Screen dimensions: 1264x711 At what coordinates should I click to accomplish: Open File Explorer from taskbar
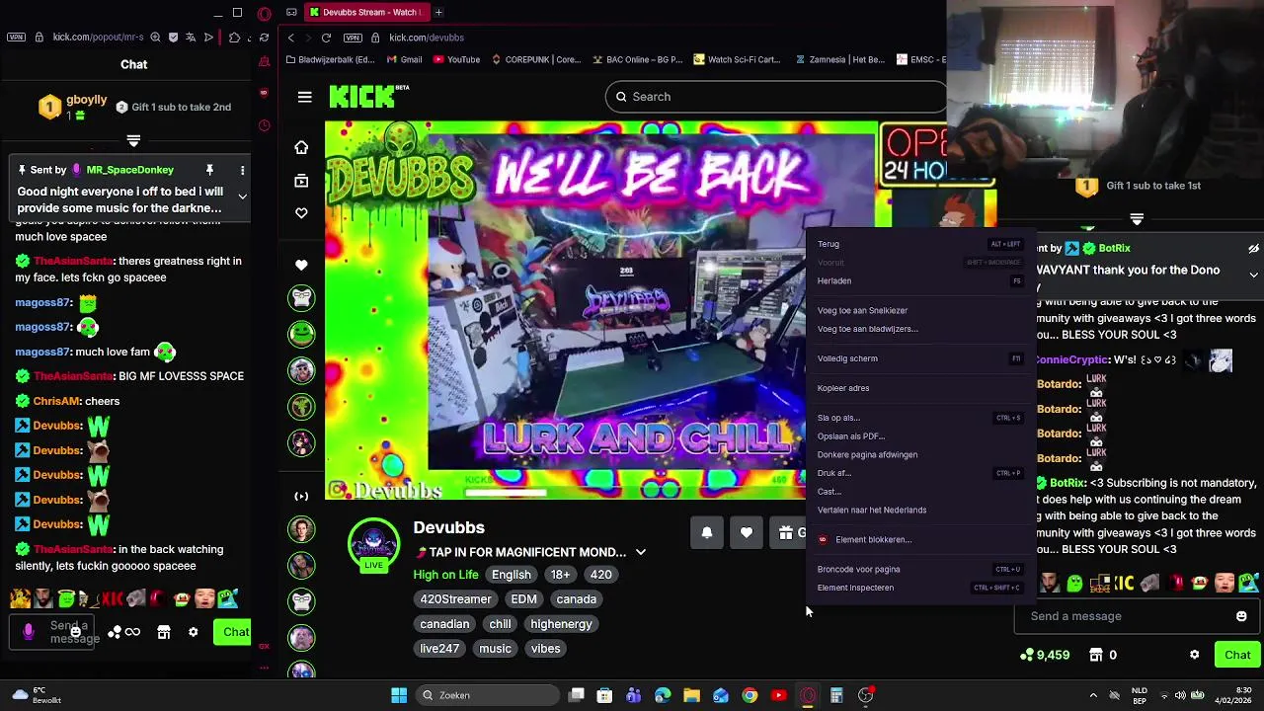691,695
